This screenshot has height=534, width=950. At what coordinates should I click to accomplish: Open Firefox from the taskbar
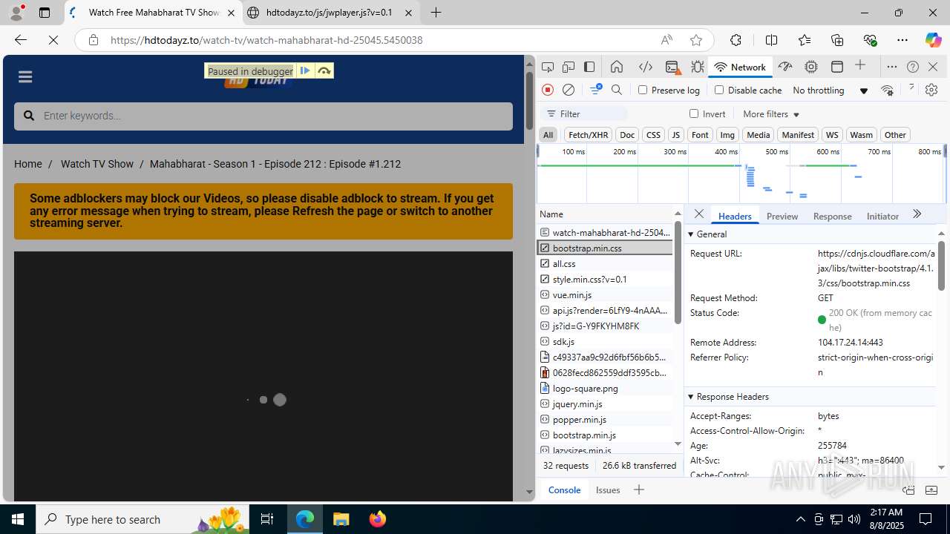tap(378, 519)
